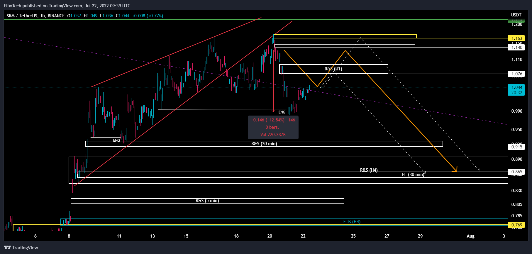This screenshot has width=532, height=254.
Task: Click the 0.915 price label on axis
Action: [x=516, y=147]
